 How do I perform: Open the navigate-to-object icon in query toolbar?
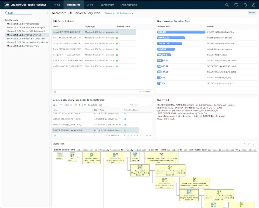(x=61, y=105)
